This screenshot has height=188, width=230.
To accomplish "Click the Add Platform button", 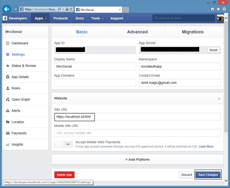I will coord(137,160).
